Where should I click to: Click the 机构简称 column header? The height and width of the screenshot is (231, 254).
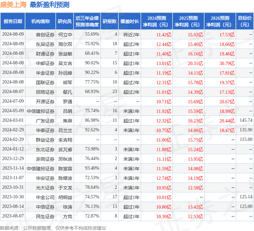[x=41, y=21]
